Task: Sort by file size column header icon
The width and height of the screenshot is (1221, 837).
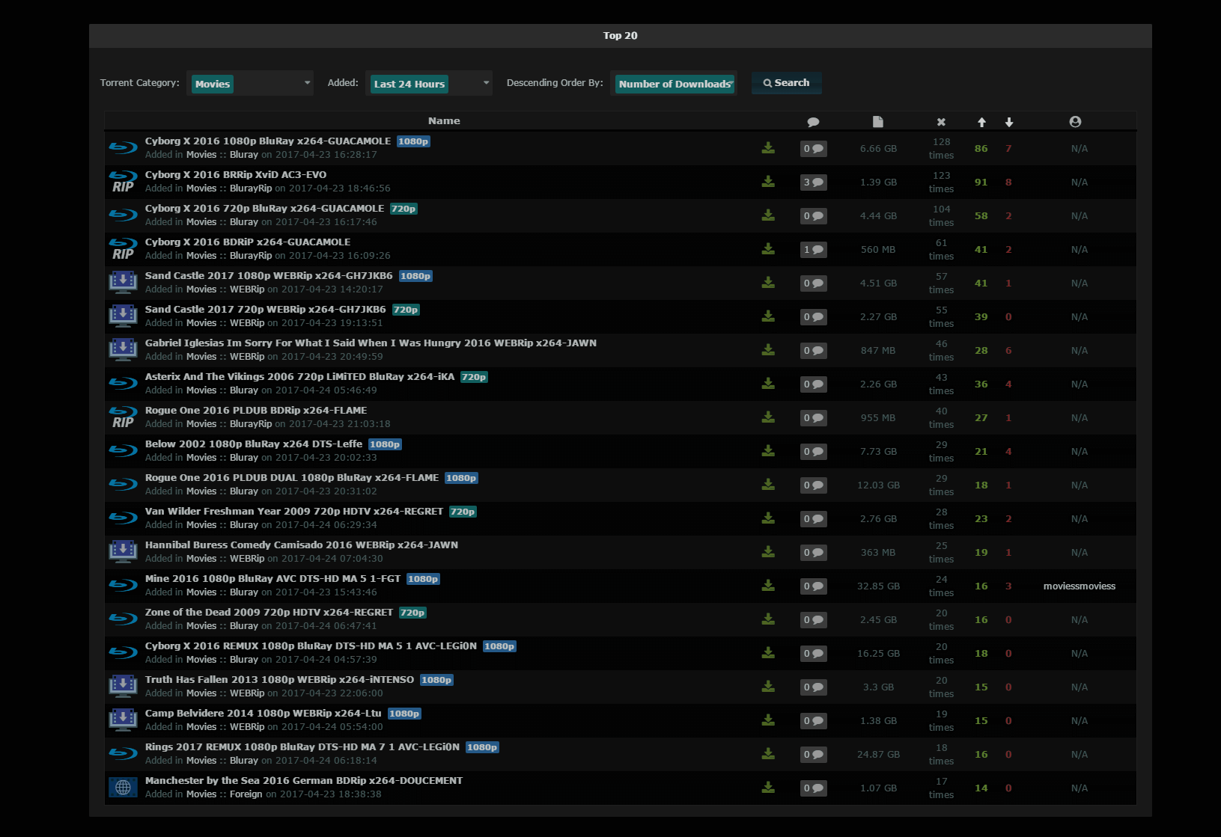Action: [878, 121]
